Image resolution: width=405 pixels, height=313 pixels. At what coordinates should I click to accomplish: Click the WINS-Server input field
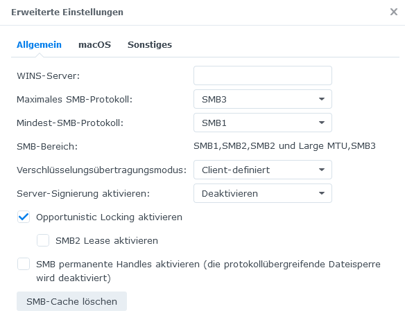tap(263, 75)
